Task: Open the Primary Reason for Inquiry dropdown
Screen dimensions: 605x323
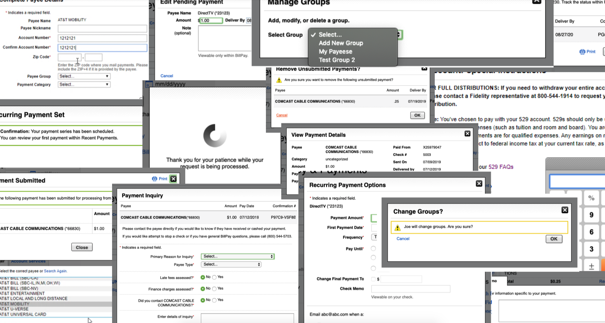Action: click(238, 256)
